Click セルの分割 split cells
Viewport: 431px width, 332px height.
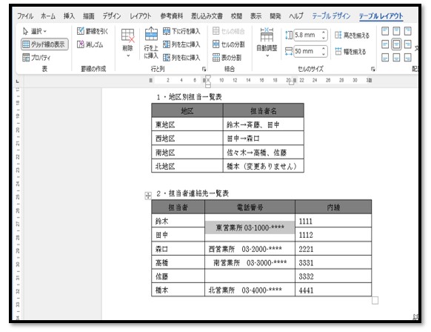pos(229,44)
